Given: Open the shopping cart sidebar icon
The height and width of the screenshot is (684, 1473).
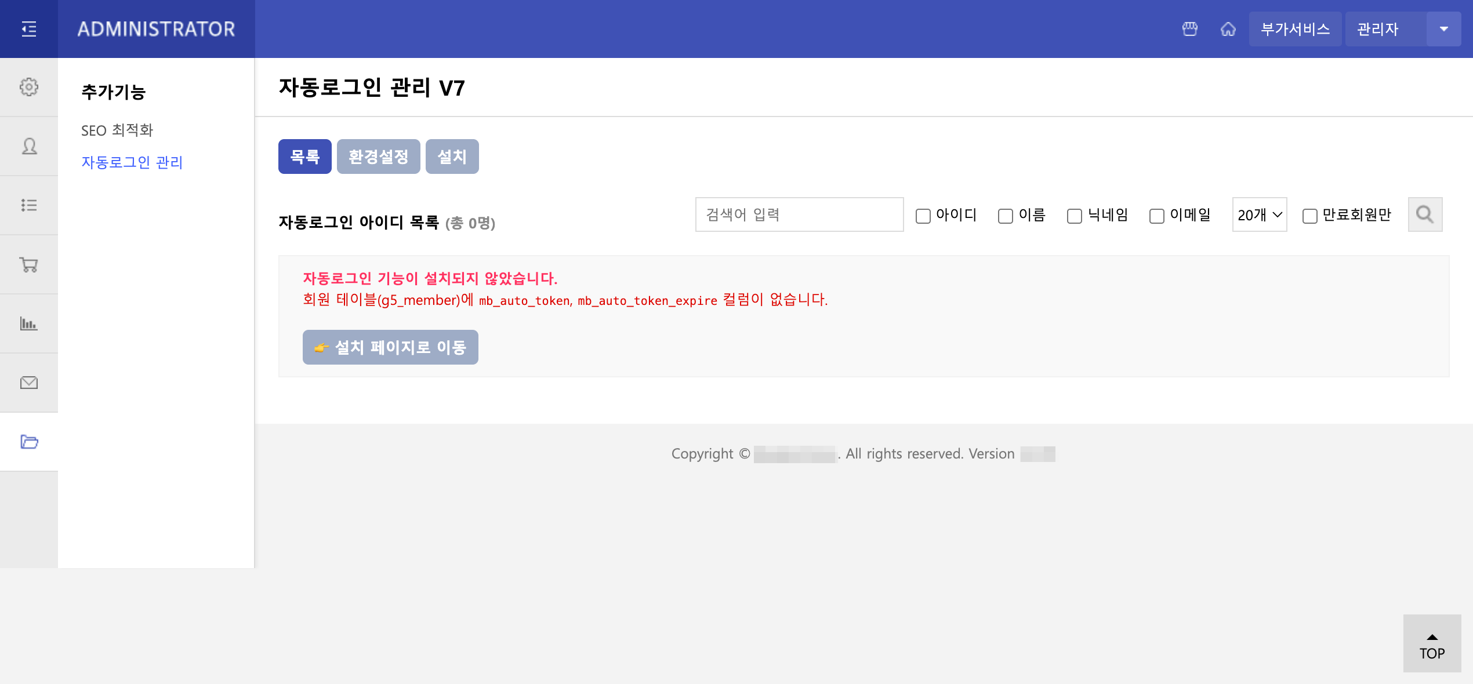Looking at the screenshot, I should [28, 264].
